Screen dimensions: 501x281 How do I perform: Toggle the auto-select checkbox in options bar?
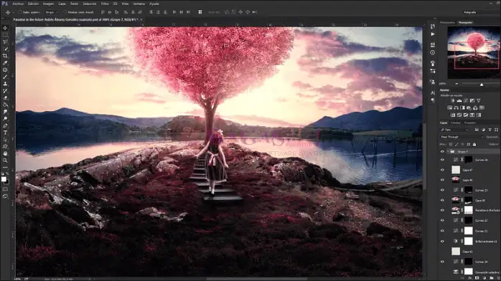20,12
